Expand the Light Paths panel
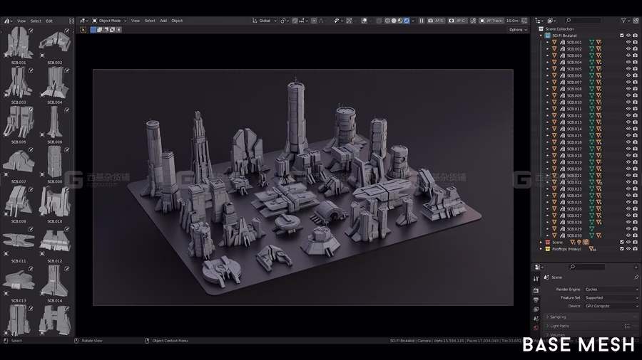Screen dimensions: 642x360 tap(591, 326)
